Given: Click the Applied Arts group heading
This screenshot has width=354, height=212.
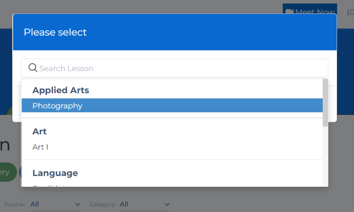Looking at the screenshot, I should pos(61,90).
